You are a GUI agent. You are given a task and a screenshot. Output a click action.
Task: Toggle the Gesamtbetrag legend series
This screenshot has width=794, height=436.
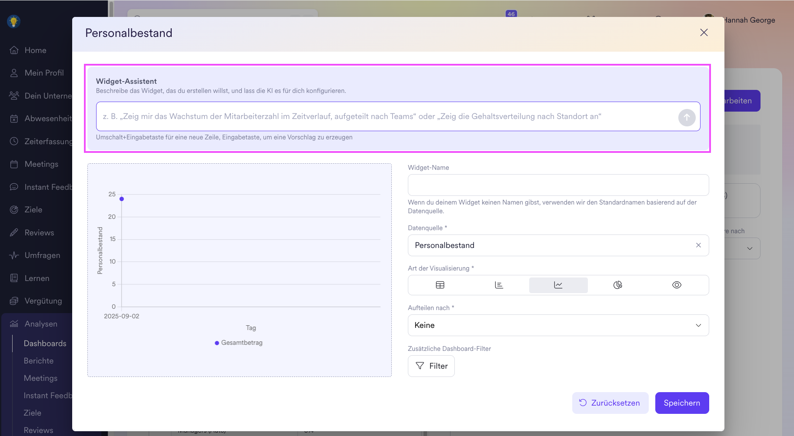point(239,343)
